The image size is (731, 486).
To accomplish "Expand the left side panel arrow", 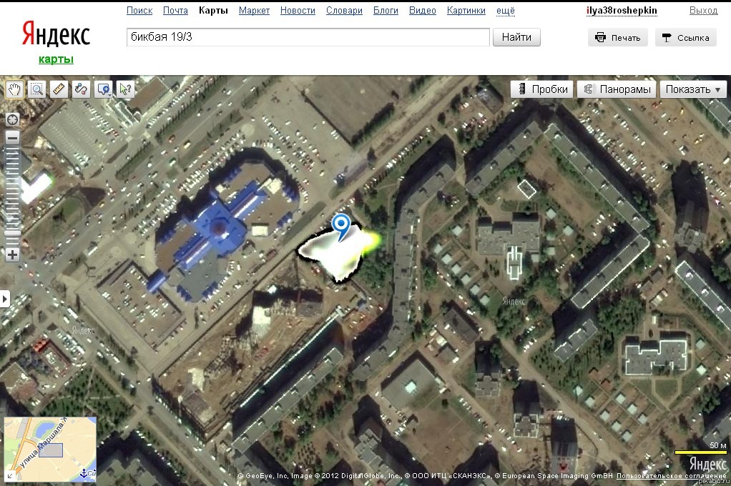I will coord(5,298).
